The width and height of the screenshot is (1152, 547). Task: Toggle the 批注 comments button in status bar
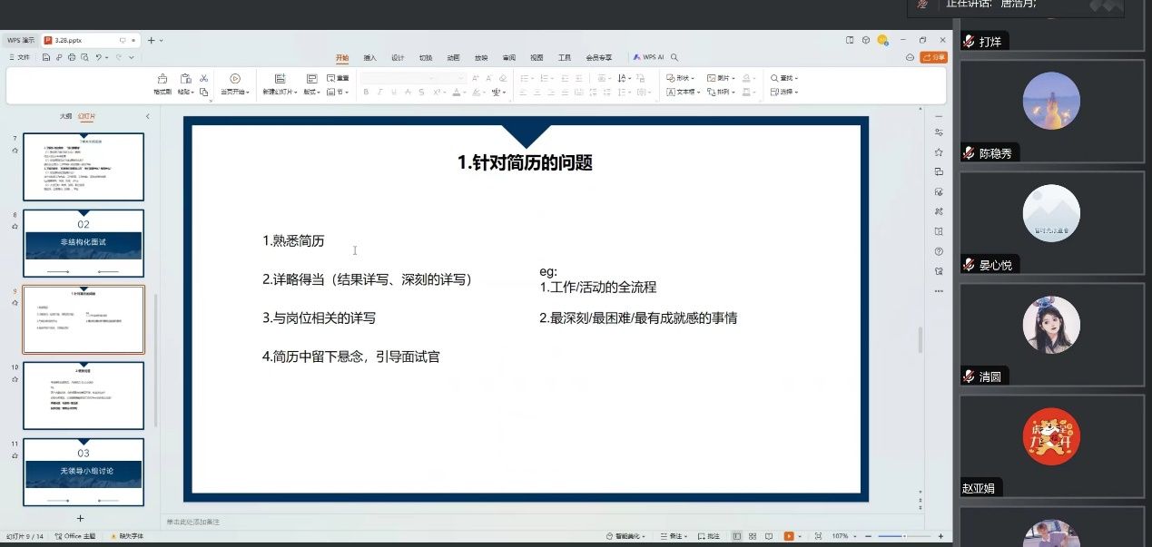[x=708, y=536]
